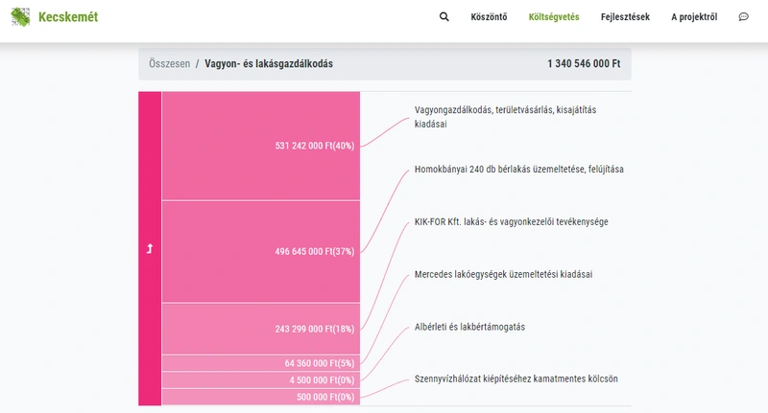Go back to Összesen breadcrumb
Screen dimensions: 768x413
[170, 63]
